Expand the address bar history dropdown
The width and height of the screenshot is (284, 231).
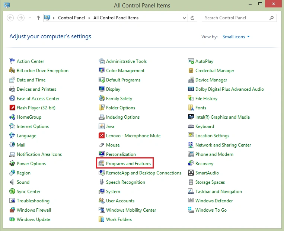click(x=184, y=18)
